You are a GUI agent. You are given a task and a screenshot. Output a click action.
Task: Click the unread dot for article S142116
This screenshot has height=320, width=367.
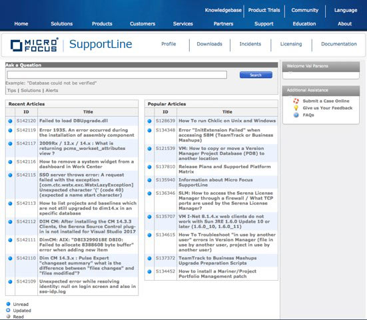click(x=10, y=162)
